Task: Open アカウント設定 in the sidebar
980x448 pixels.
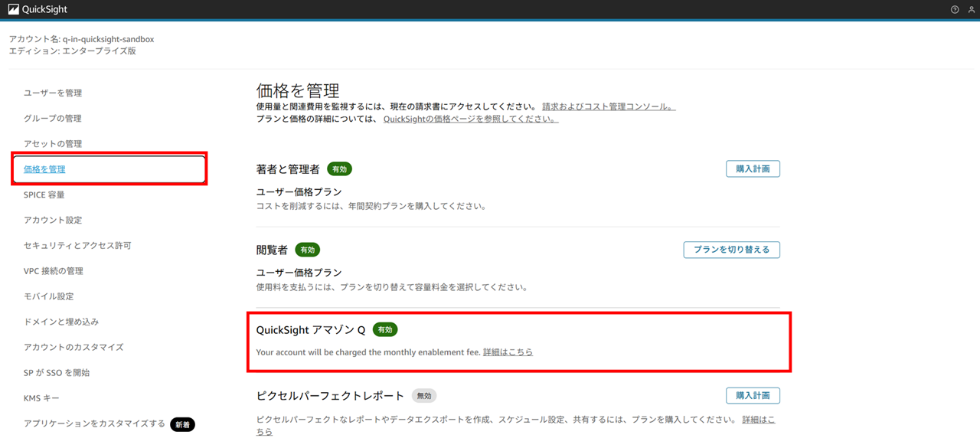Action: click(53, 220)
